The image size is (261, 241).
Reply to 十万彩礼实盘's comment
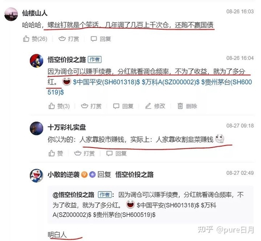point(117,153)
